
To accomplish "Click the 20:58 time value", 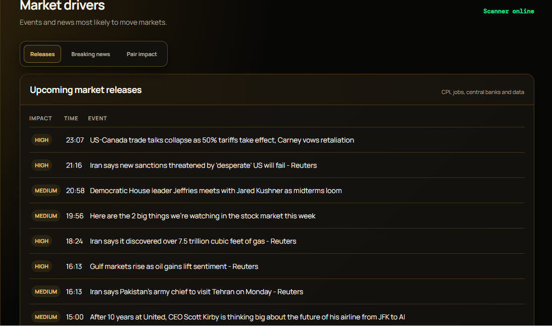I will pos(75,191).
